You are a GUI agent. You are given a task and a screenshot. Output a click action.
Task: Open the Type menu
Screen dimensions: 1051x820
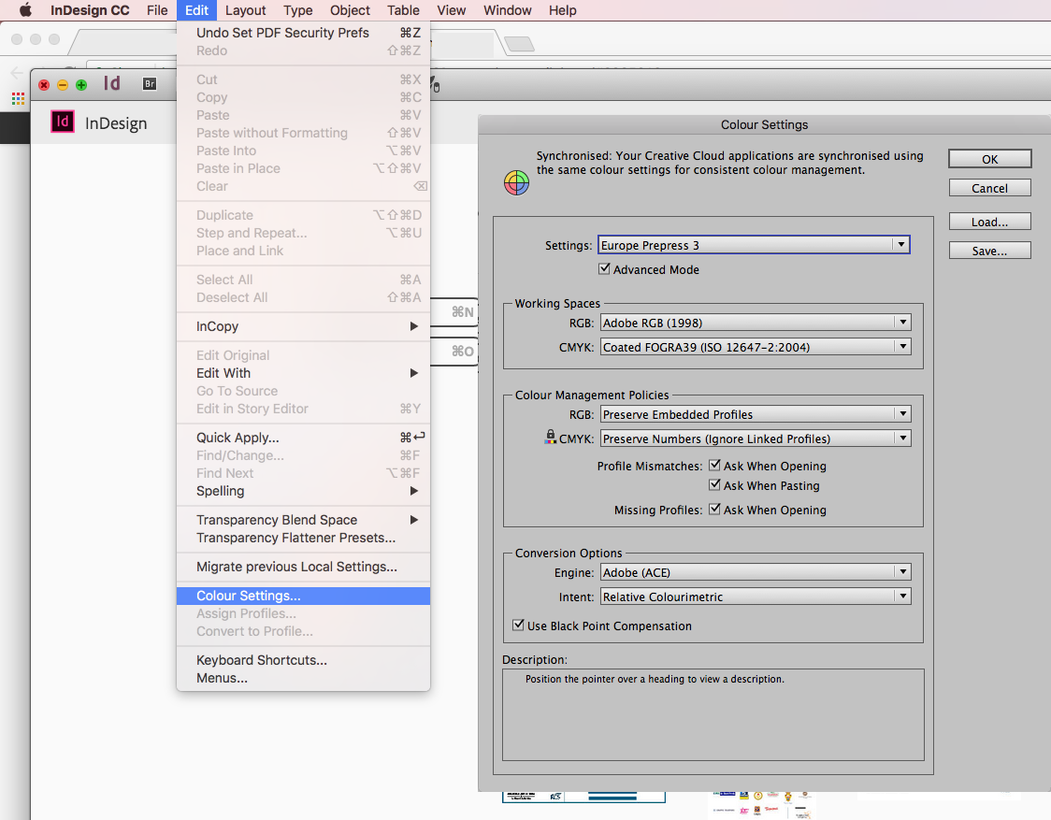click(297, 10)
